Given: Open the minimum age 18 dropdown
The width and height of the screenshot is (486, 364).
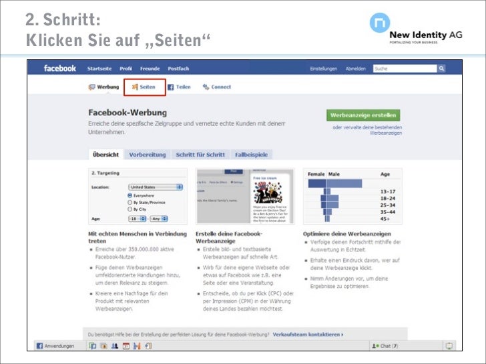Looking at the screenshot, I should (x=138, y=219).
